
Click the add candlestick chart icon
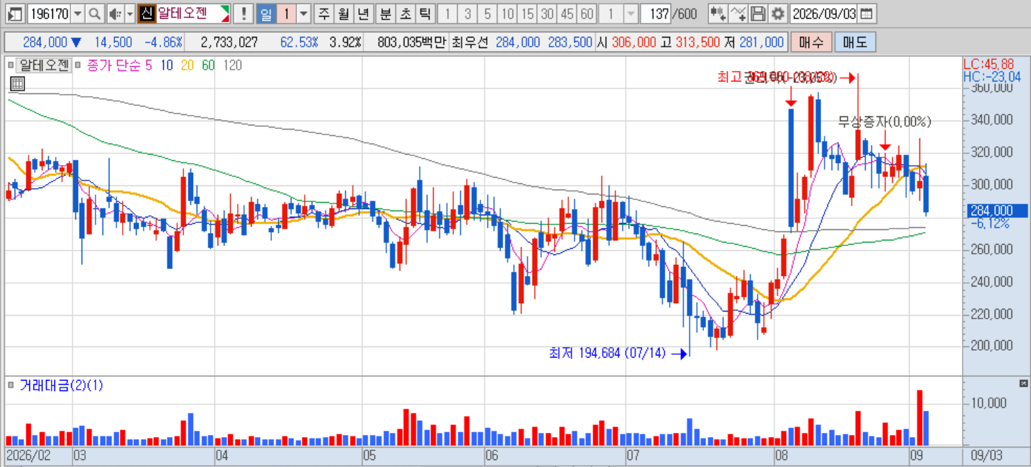(x=718, y=13)
